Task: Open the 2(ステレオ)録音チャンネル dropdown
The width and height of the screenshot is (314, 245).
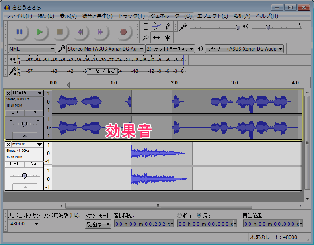Action: (x=170, y=49)
